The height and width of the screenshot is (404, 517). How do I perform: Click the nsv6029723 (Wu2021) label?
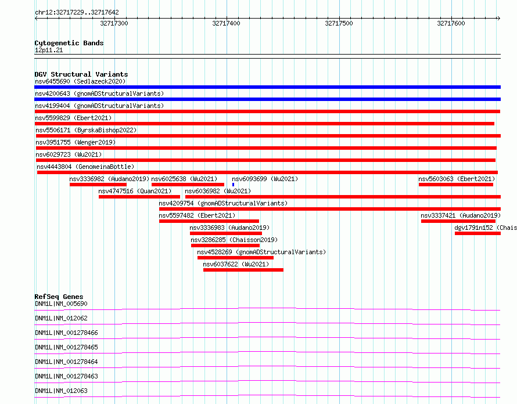tap(69, 154)
